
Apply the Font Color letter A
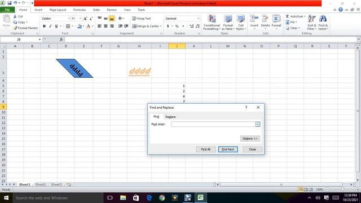(x=89, y=27)
